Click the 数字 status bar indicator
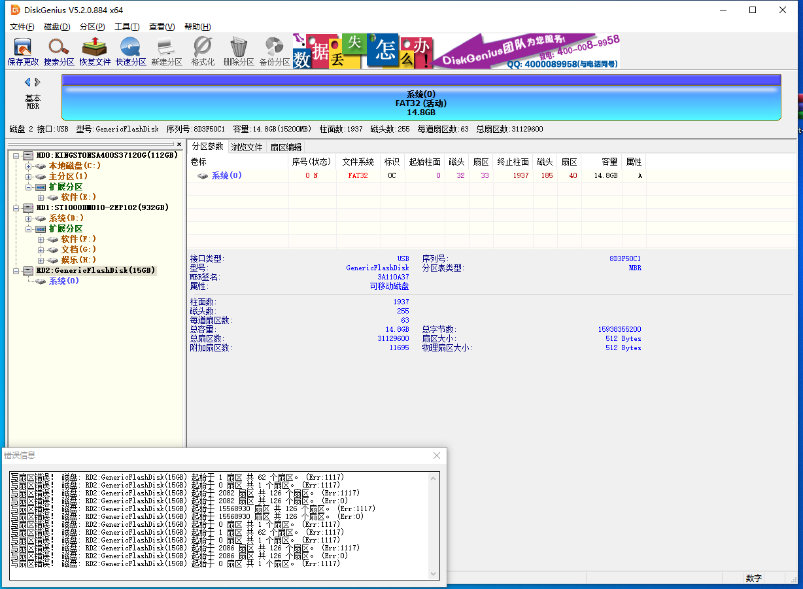 (753, 579)
